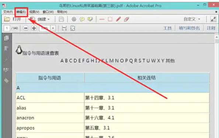Image resolution: width=219 pixels, height=138 pixels.
Task: Zoom out with the minus button
Action: tap(26, 28)
